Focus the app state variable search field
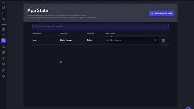This screenshot has height=109, width=194. click(100, 27)
